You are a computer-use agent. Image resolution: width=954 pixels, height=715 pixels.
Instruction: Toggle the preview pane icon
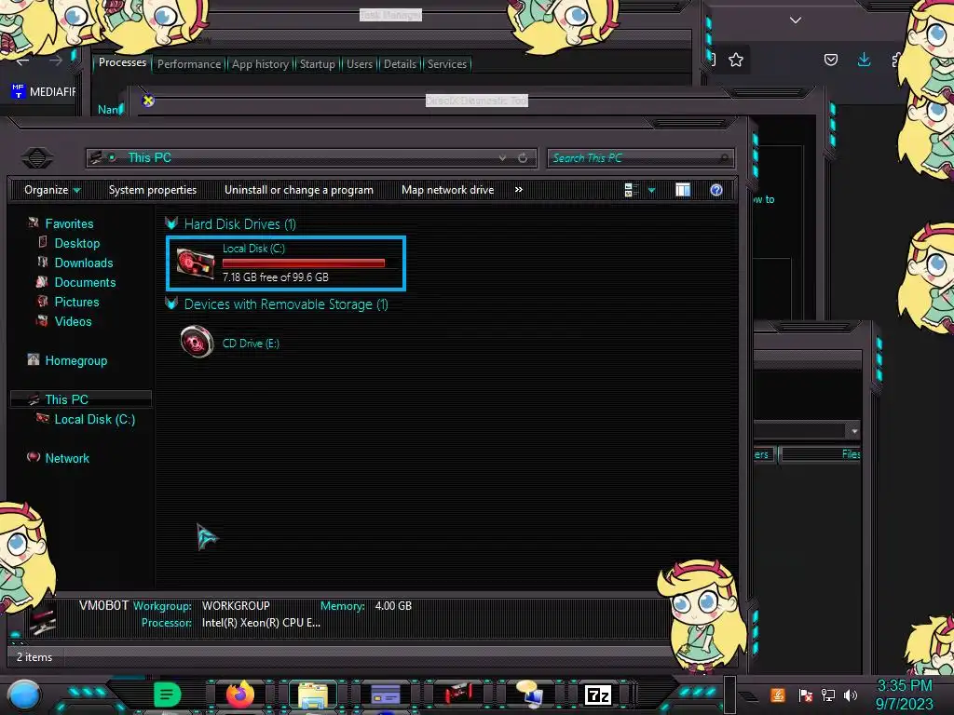point(683,190)
